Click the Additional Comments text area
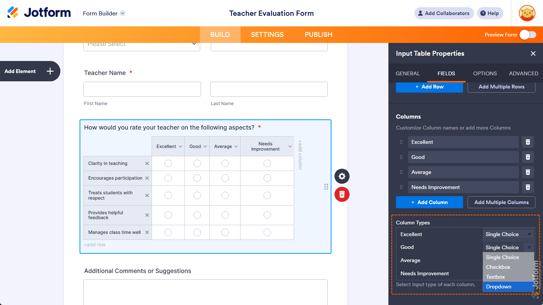This screenshot has width=543, height=305. click(206, 292)
